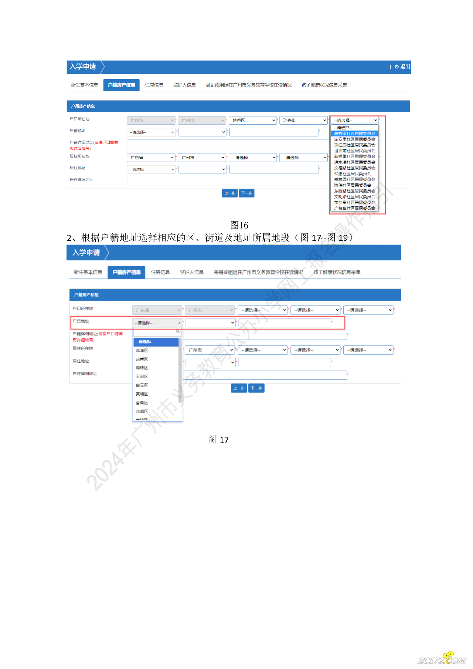Screen dimensions: 473x669
Task: Open the 珠光街 street dropdown in Figure 16
Action: point(303,121)
